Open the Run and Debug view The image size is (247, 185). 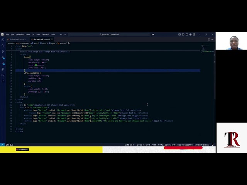(x=3, y=69)
